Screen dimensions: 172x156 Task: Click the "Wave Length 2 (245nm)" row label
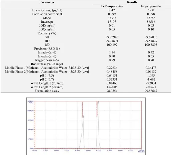coord(47,87)
